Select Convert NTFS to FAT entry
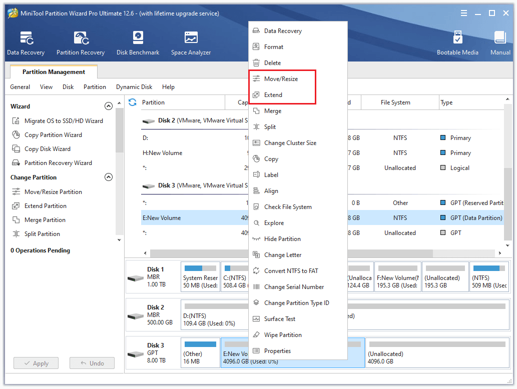The image size is (517, 389). (298, 271)
